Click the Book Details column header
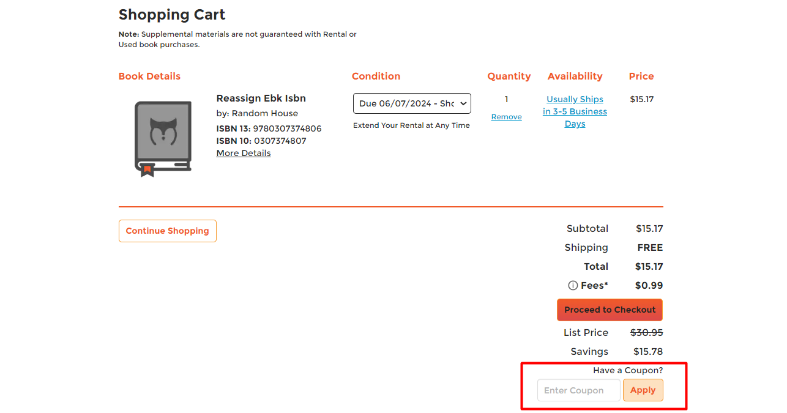 (x=149, y=76)
